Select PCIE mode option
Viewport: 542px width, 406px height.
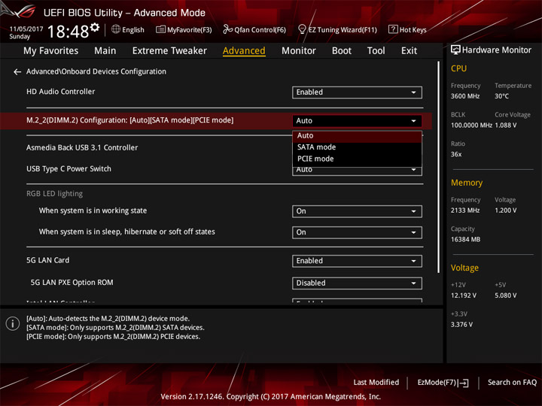[357, 159]
